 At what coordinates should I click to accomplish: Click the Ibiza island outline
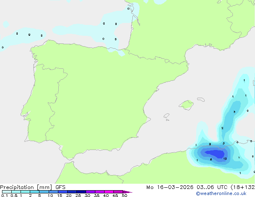tap(167, 116)
